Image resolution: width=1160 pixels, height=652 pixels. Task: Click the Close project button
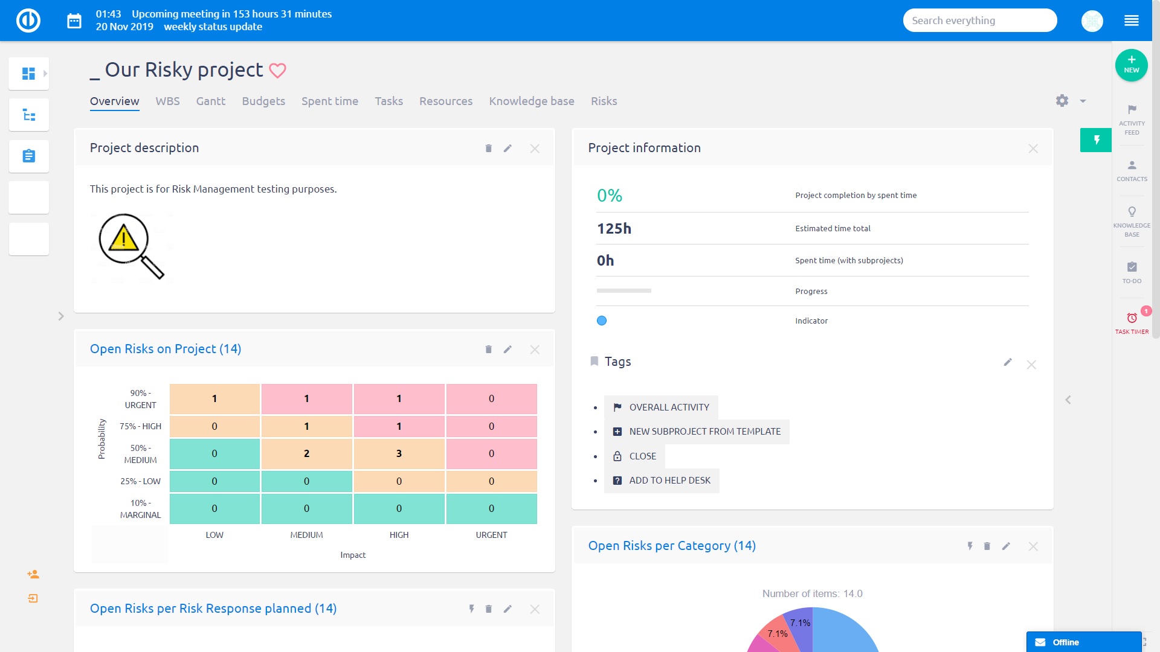click(634, 456)
